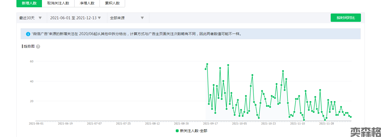Click the help question mark beside 趋势图
The image size is (381, 137).
(38, 47)
